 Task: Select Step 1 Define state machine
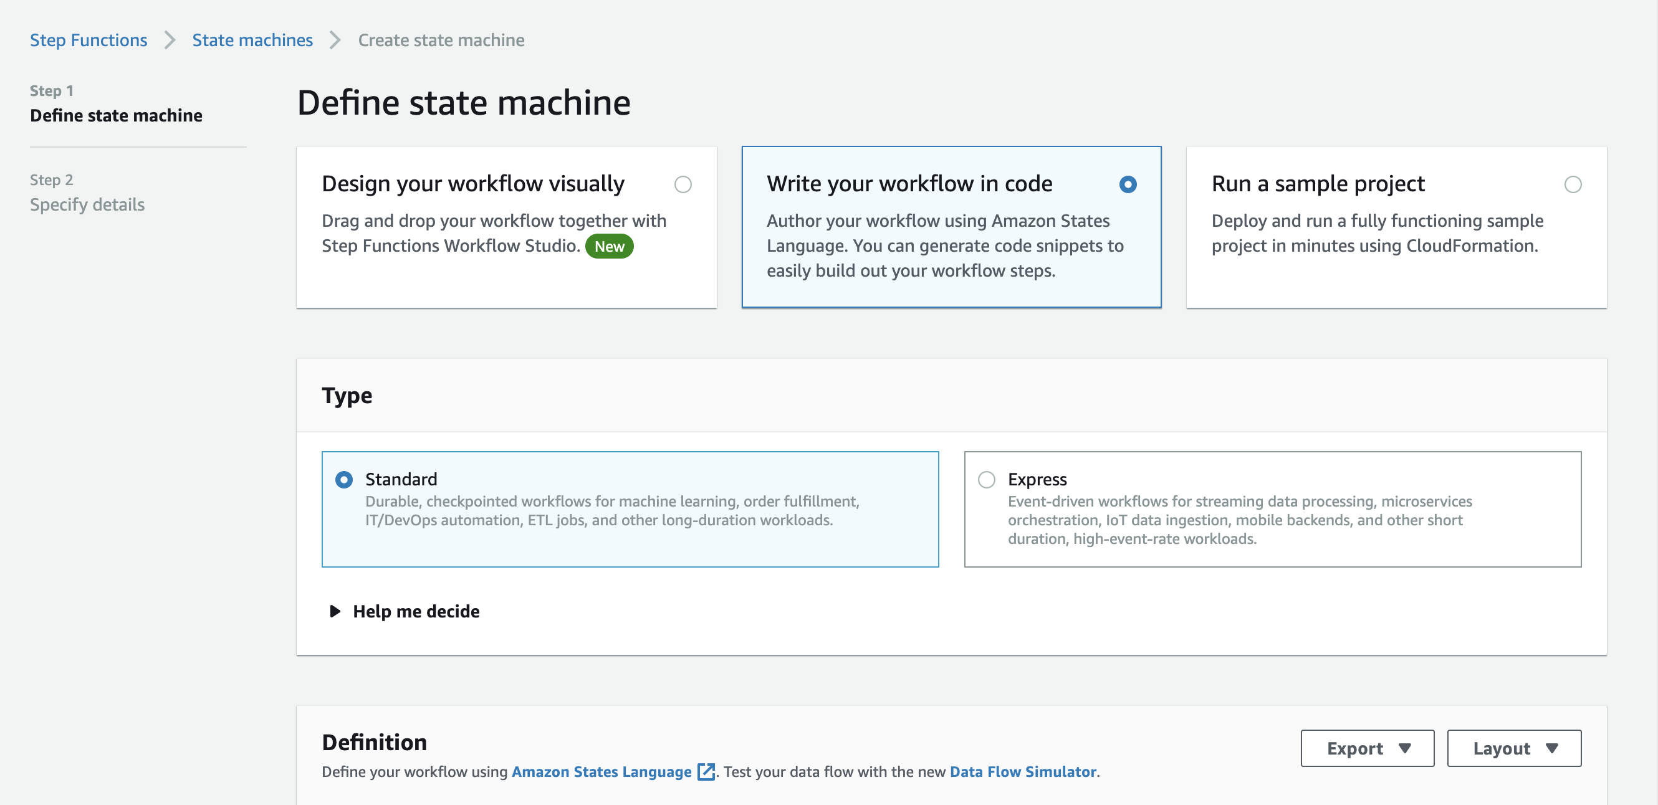117,116
